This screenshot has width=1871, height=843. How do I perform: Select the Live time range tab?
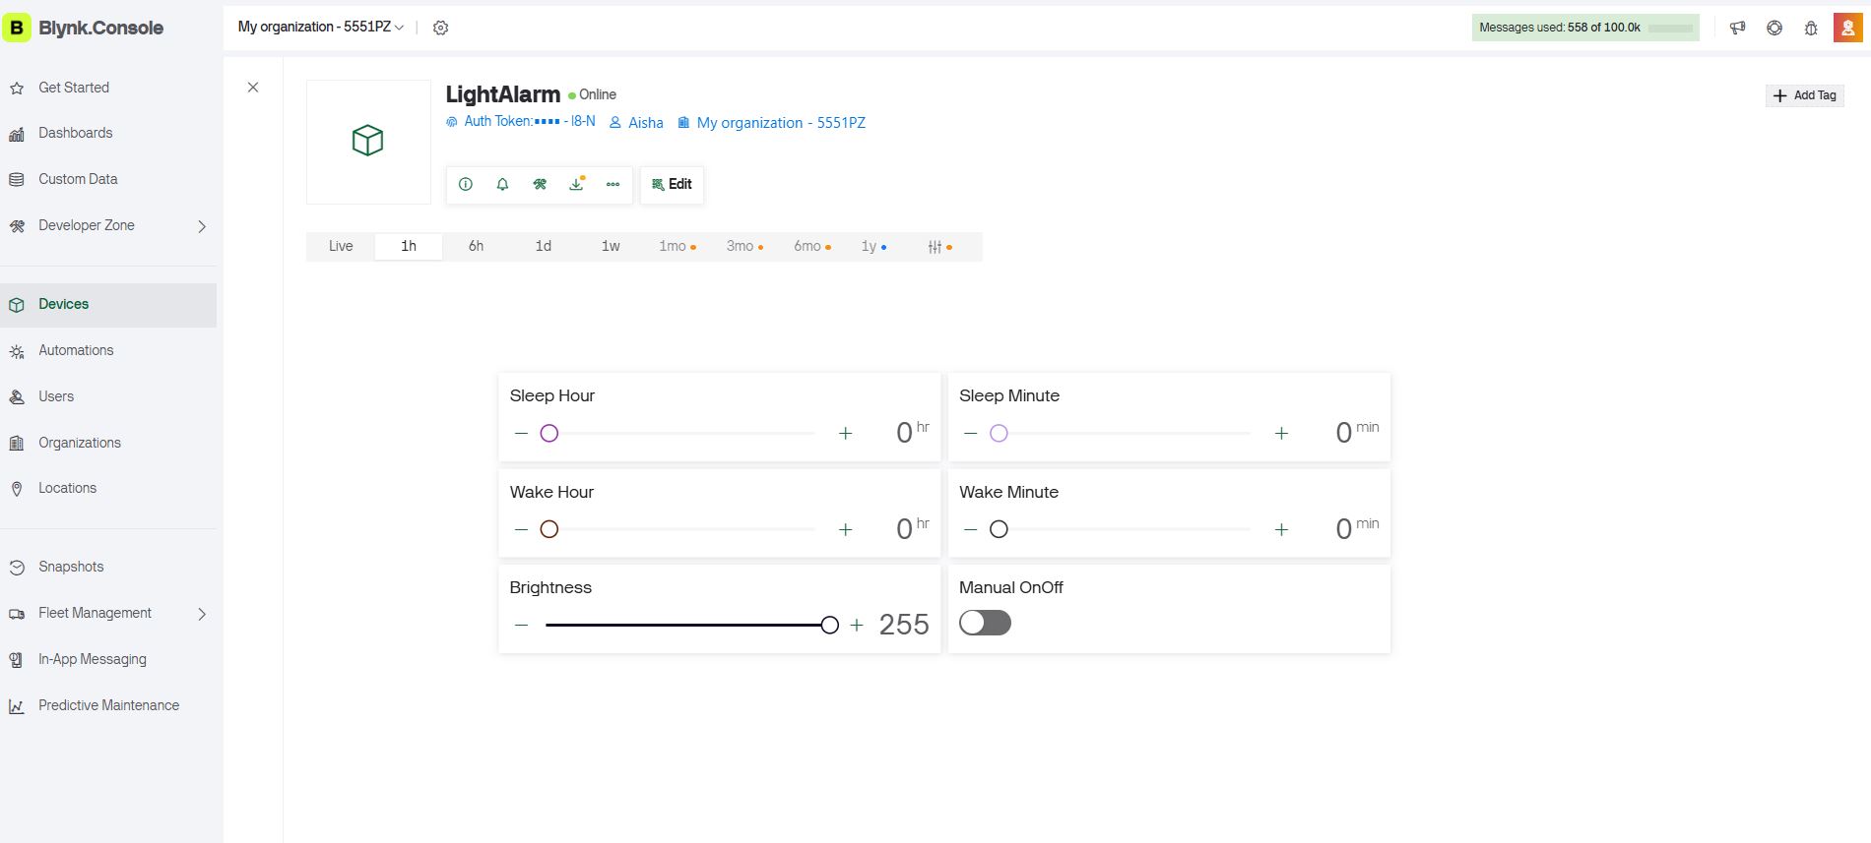point(341,246)
